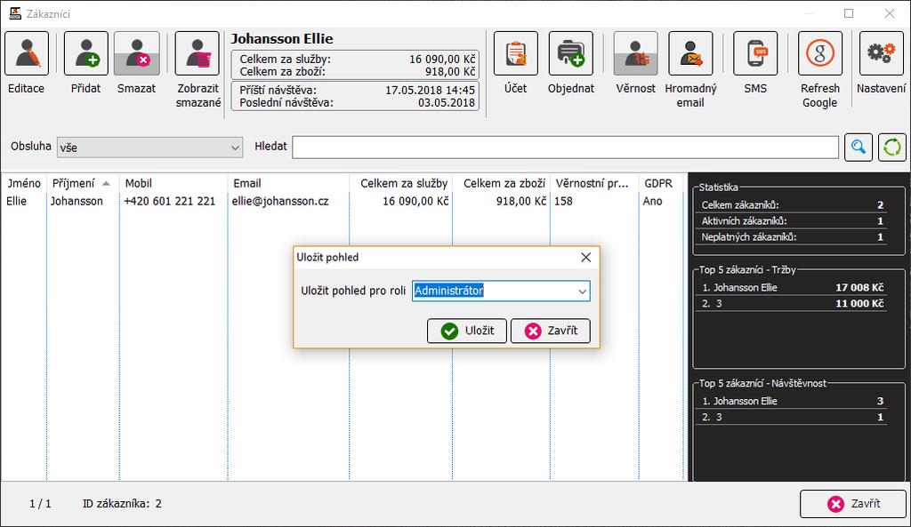Sort by the Jméno column header

(x=24, y=183)
